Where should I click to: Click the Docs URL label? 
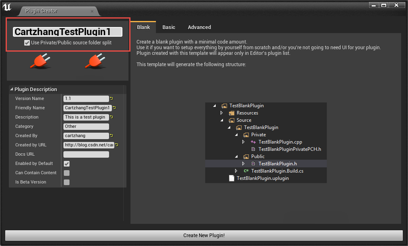point(25,154)
